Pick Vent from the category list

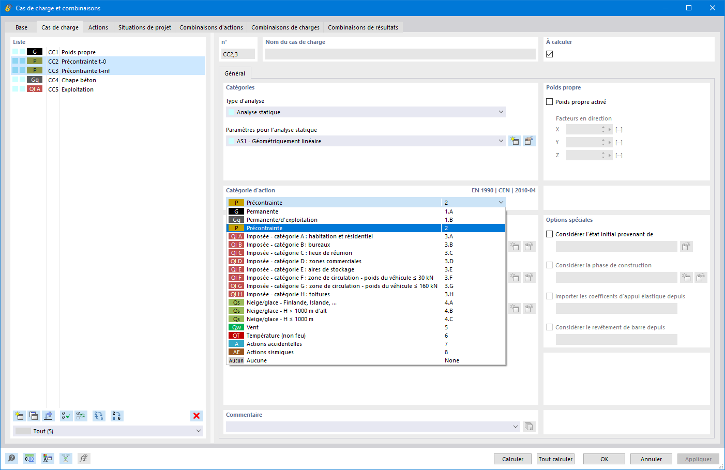(366, 327)
